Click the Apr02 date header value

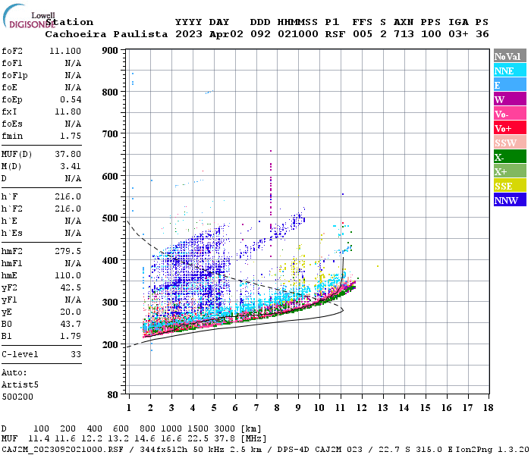[x=226, y=34]
